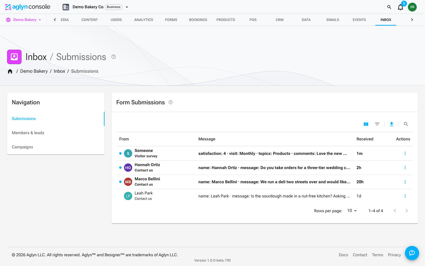
Task: Open Leah Park sourdough nut-free message
Action: pyautogui.click(x=274, y=196)
